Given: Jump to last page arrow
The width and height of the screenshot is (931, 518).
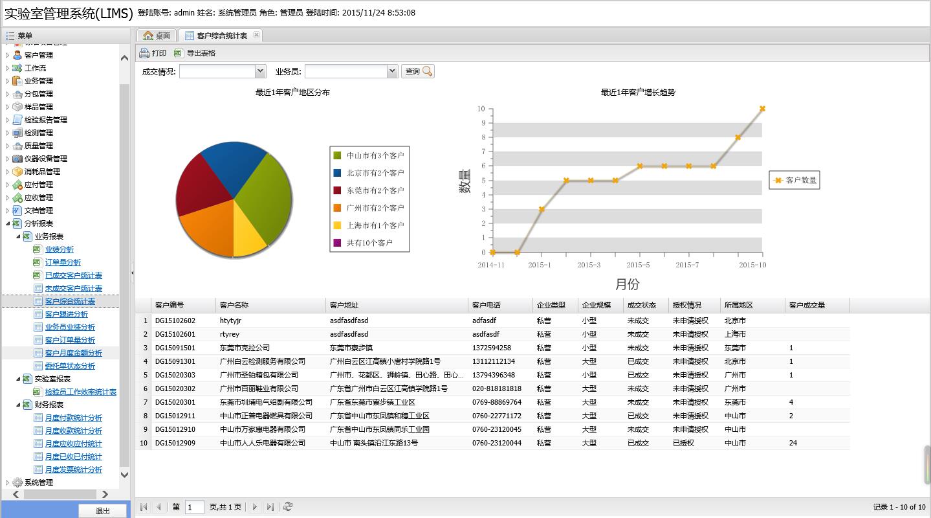Looking at the screenshot, I should [270, 507].
